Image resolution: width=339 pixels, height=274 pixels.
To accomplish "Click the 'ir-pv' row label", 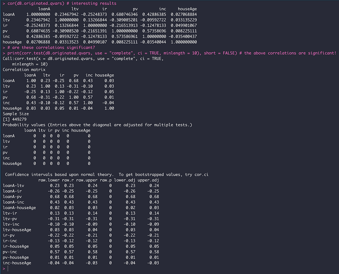I will (9, 235).
